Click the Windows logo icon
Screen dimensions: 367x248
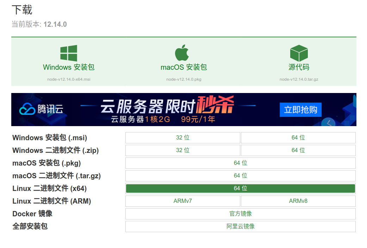click(69, 53)
